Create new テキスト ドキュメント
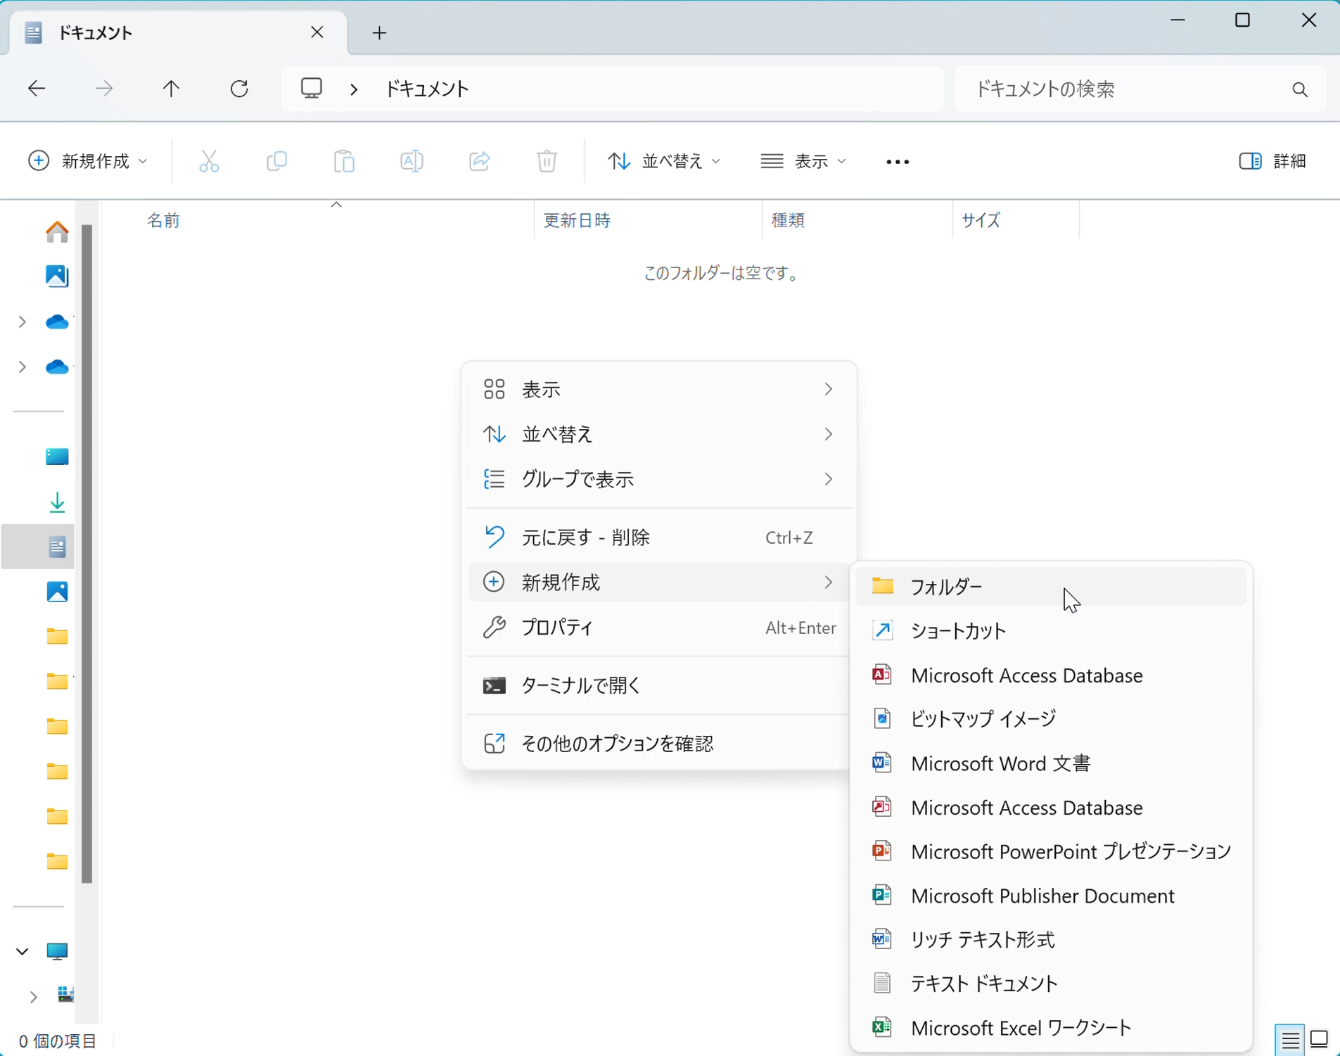Screen dimensions: 1340x1056 tap(1051, 984)
